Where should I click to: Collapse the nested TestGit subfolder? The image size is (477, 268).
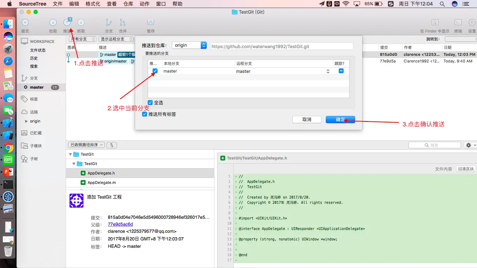(74, 164)
